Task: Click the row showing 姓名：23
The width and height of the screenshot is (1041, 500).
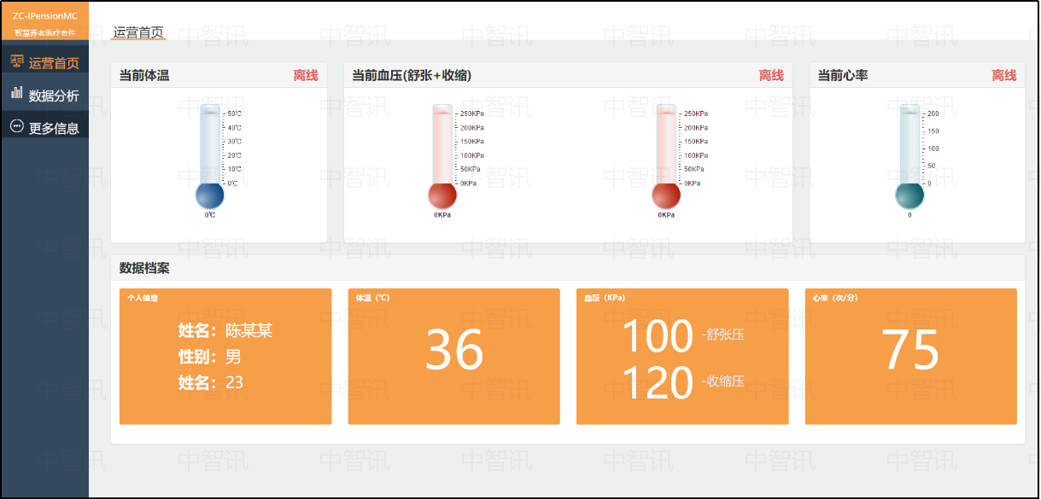Action: pyautogui.click(x=211, y=382)
